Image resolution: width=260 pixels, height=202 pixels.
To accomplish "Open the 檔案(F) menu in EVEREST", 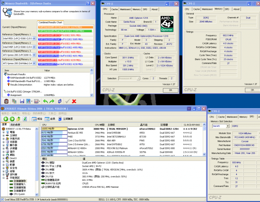I will pos(5,113).
